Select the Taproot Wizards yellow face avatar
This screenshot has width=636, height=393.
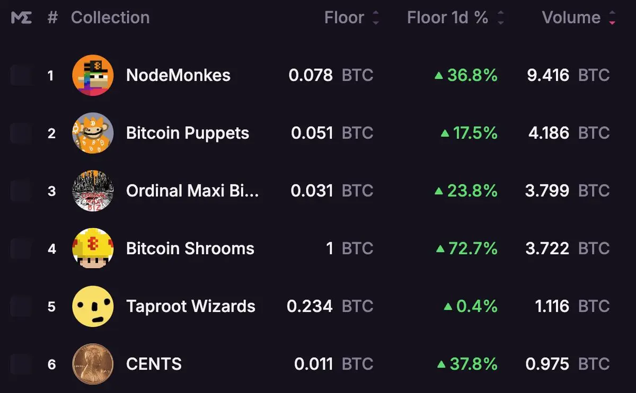click(x=93, y=306)
